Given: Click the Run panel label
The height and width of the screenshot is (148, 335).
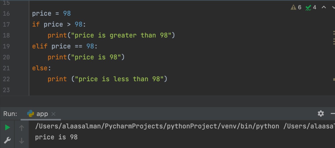Looking at the screenshot, I should (10, 114).
